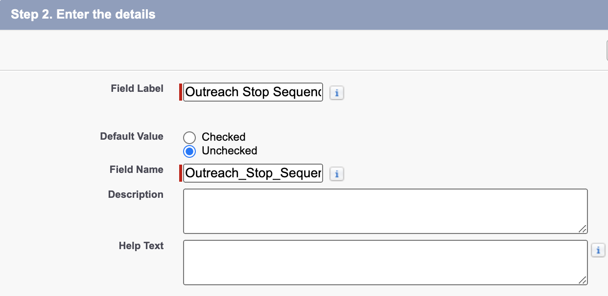Click inside the Help Text text area
Image resolution: width=608 pixels, height=296 pixels.
385,262
